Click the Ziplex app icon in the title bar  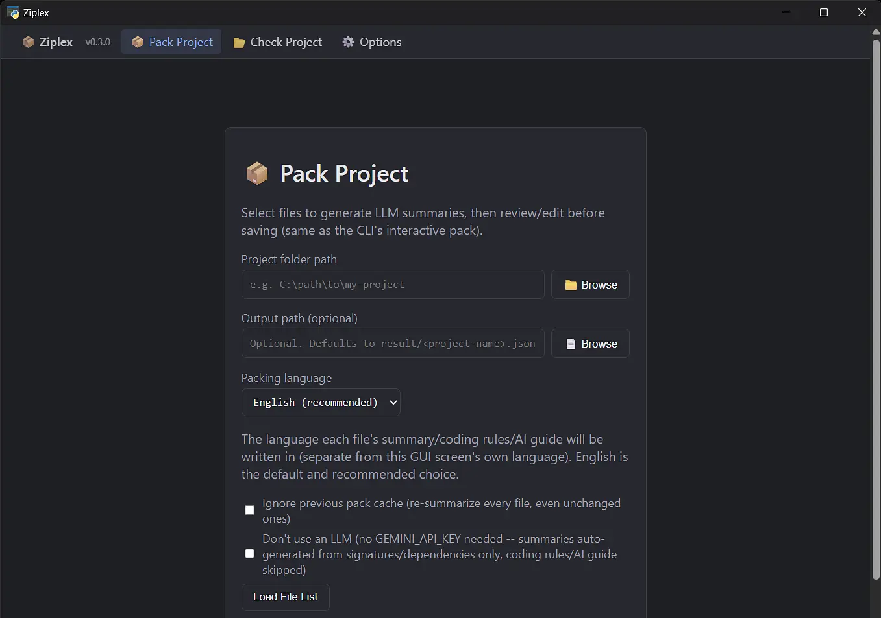click(x=13, y=13)
